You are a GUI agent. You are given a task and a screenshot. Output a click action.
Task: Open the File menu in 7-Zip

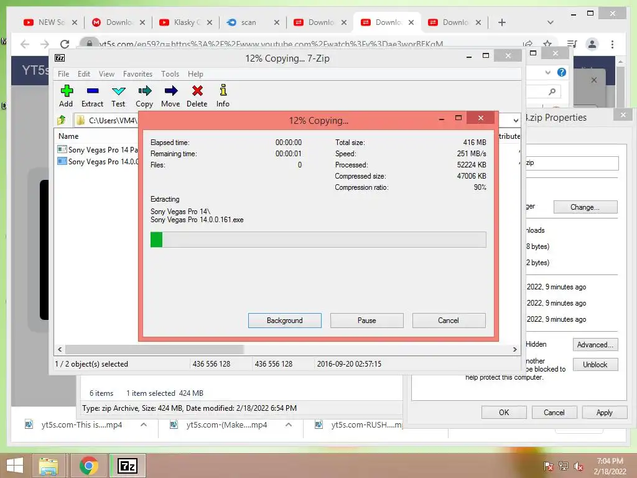[x=63, y=74]
